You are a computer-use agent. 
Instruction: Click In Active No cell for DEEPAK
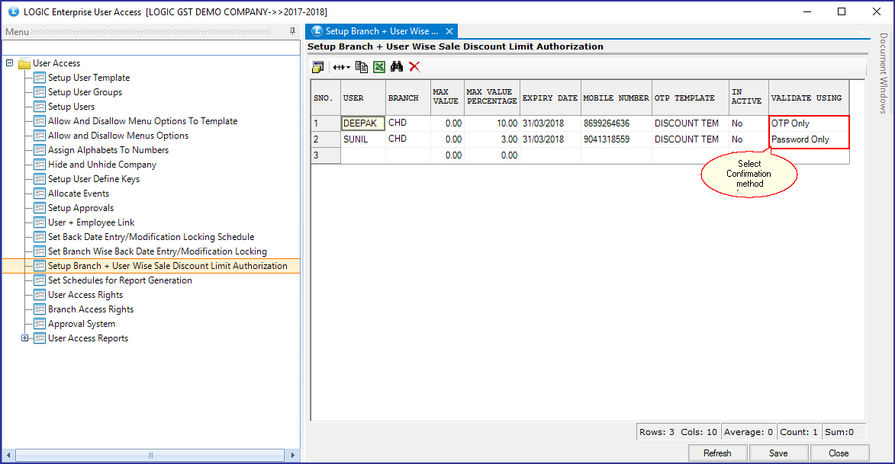pyautogui.click(x=749, y=123)
